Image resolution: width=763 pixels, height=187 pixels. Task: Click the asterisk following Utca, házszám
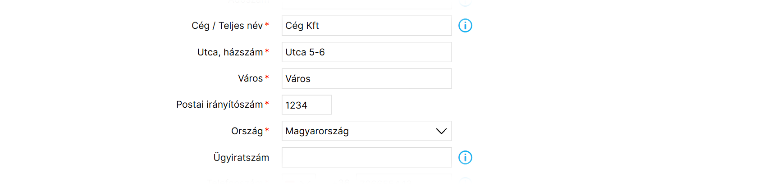(267, 51)
